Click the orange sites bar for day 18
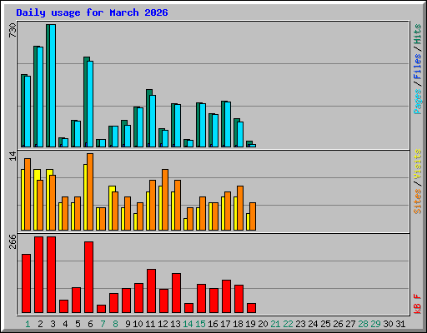 pyautogui.click(x=240, y=208)
